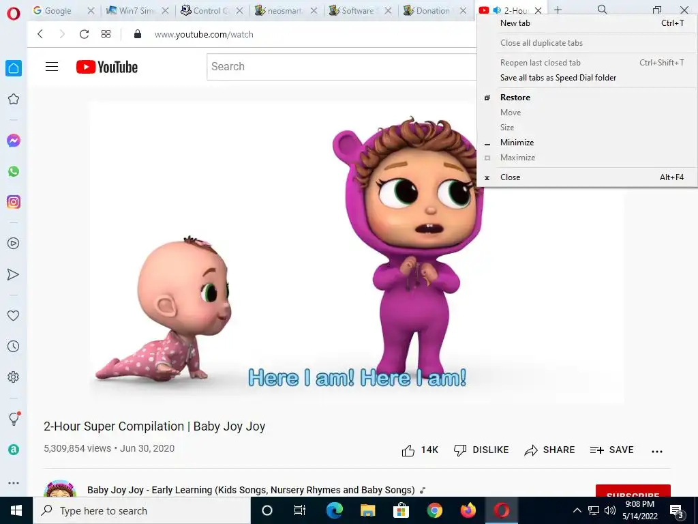698x524 pixels.
Task: Close the Google tab
Action: click(x=91, y=11)
